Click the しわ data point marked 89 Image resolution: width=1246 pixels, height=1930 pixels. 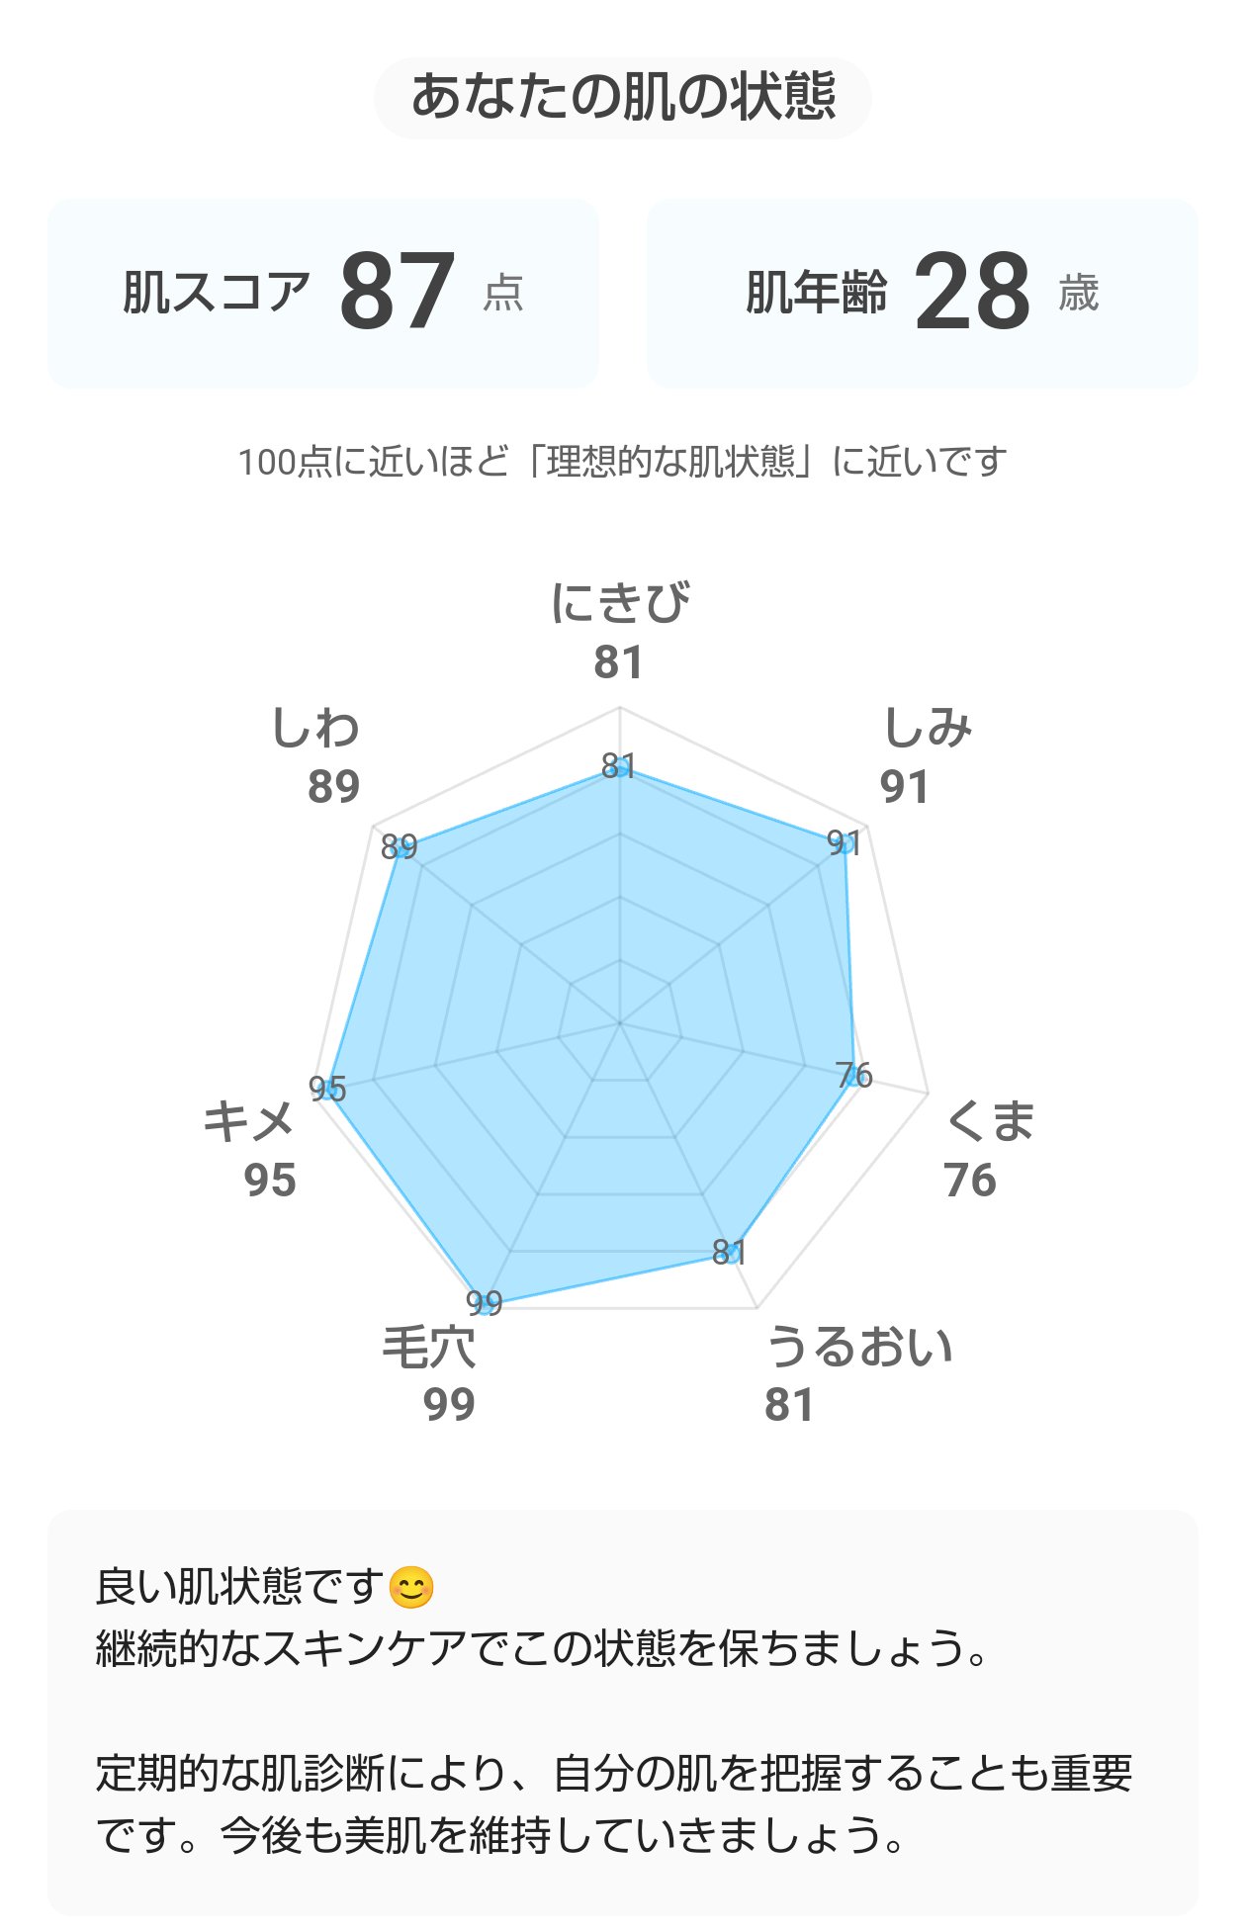coord(401,847)
